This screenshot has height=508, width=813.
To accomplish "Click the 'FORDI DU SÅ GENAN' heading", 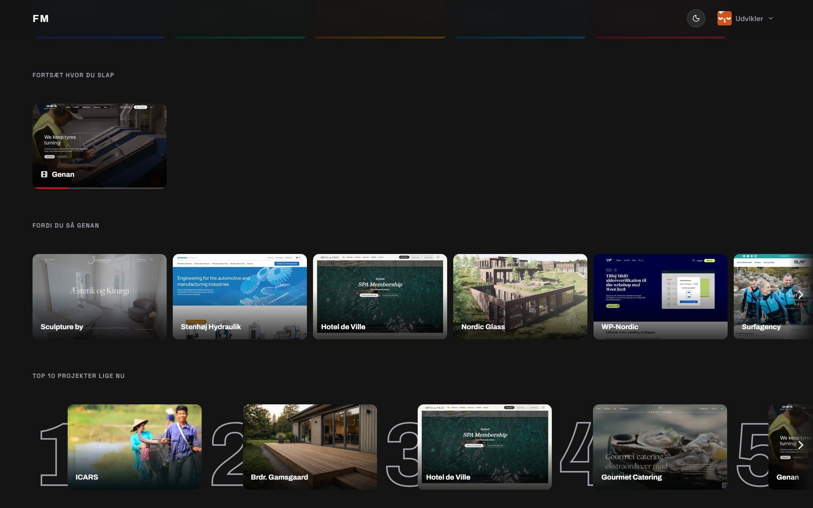I will click(66, 226).
